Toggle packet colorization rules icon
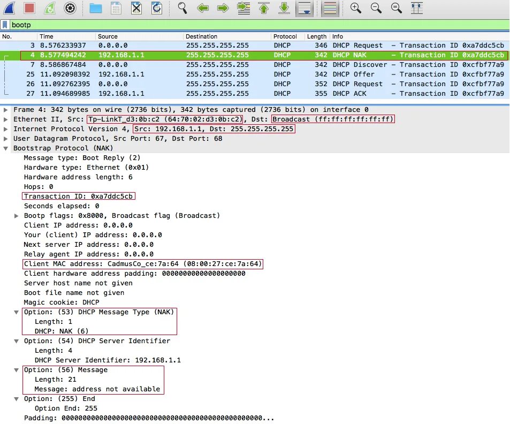510x424 pixels. (x=330, y=8)
